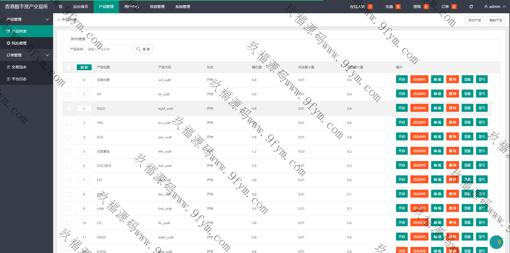Viewport: 510px width, 253px height.
Task: Click the 添加产品 button
Action: click(474, 20)
